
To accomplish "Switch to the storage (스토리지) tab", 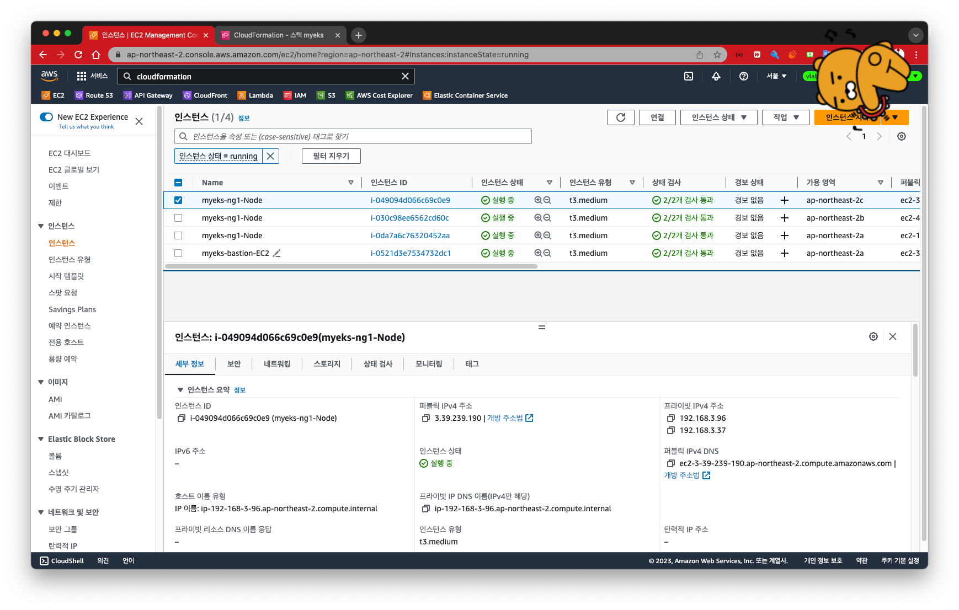I will pos(327,364).
